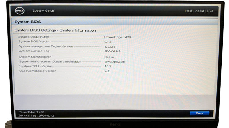
Task: Select the PowerEdge T430 model value in the list
Action: click(118, 37)
